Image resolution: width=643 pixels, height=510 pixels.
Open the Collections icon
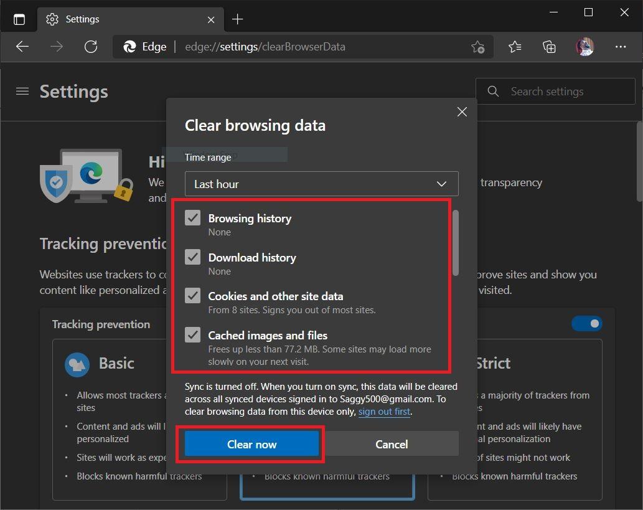pos(549,47)
